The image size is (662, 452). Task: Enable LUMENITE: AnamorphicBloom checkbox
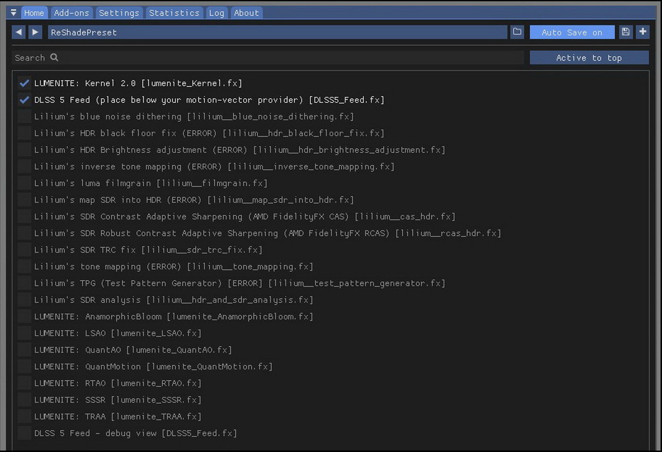pyautogui.click(x=24, y=316)
